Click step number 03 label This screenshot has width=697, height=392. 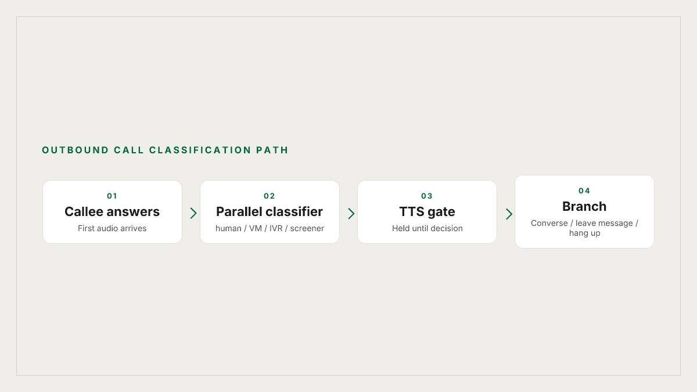pos(427,196)
